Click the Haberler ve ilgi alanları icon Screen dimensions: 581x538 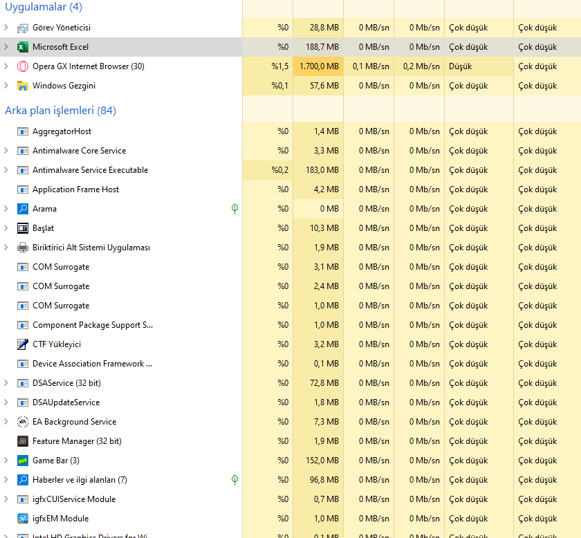tap(23, 480)
